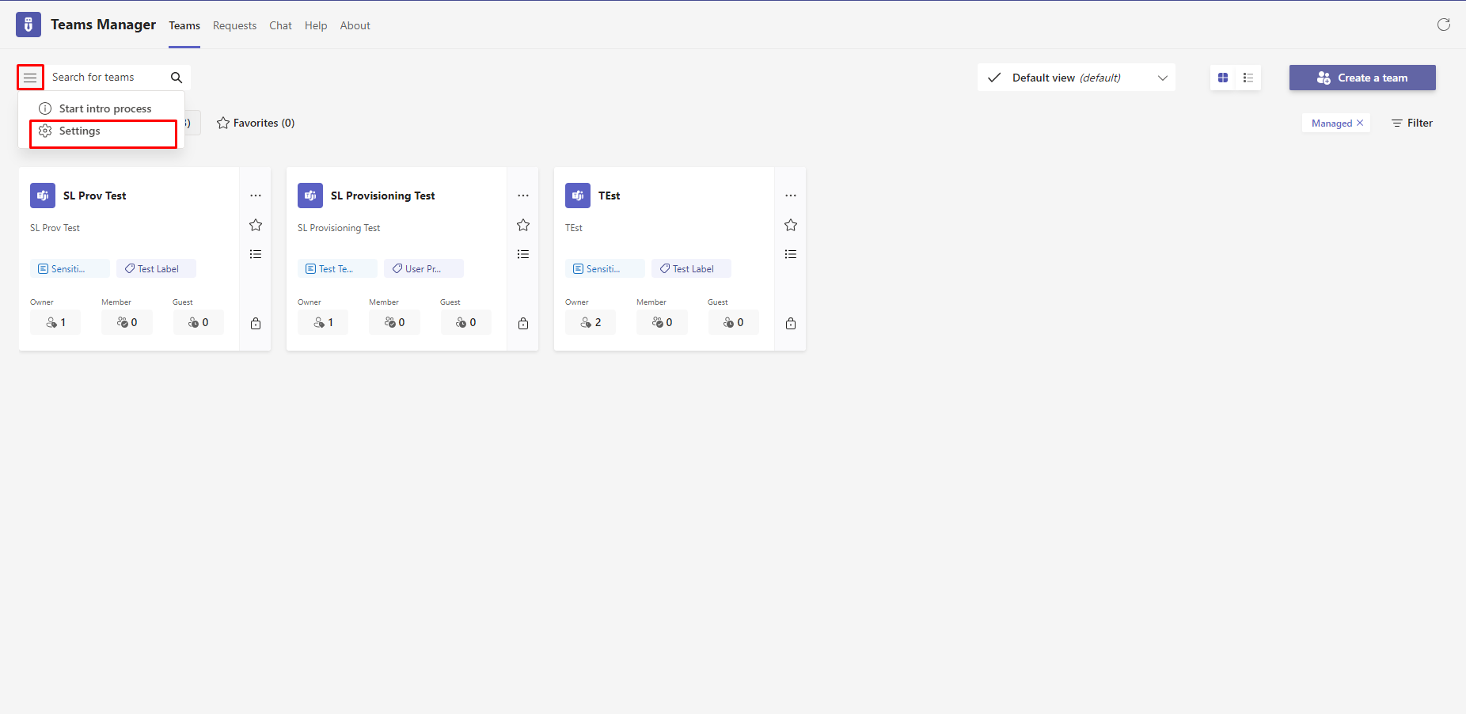View owner count on SL Prov Test

(x=55, y=322)
